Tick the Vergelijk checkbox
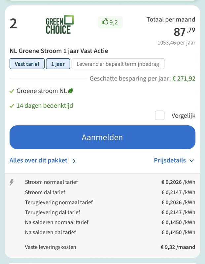 [160, 115]
